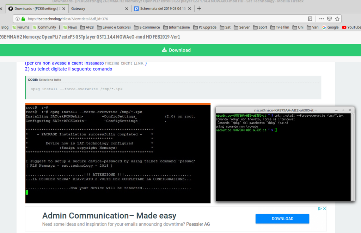This screenshot has height=233, width=361.
Task: Expand the Server bookmark folder
Action: click(x=242, y=27)
